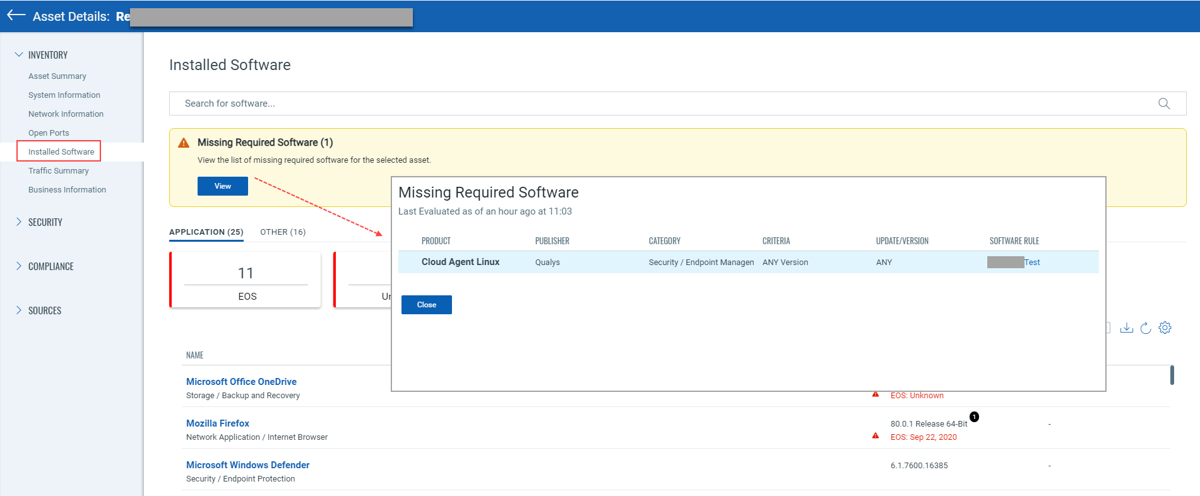Image resolution: width=1200 pixels, height=496 pixels.
Task: Click the 6.1.7600.16385 version value
Action: pos(919,466)
